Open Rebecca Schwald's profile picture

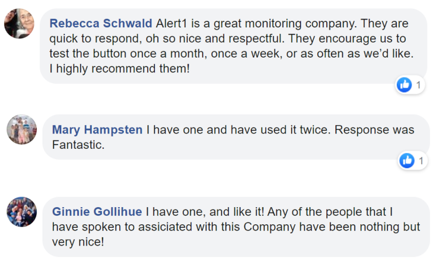pos(19,24)
